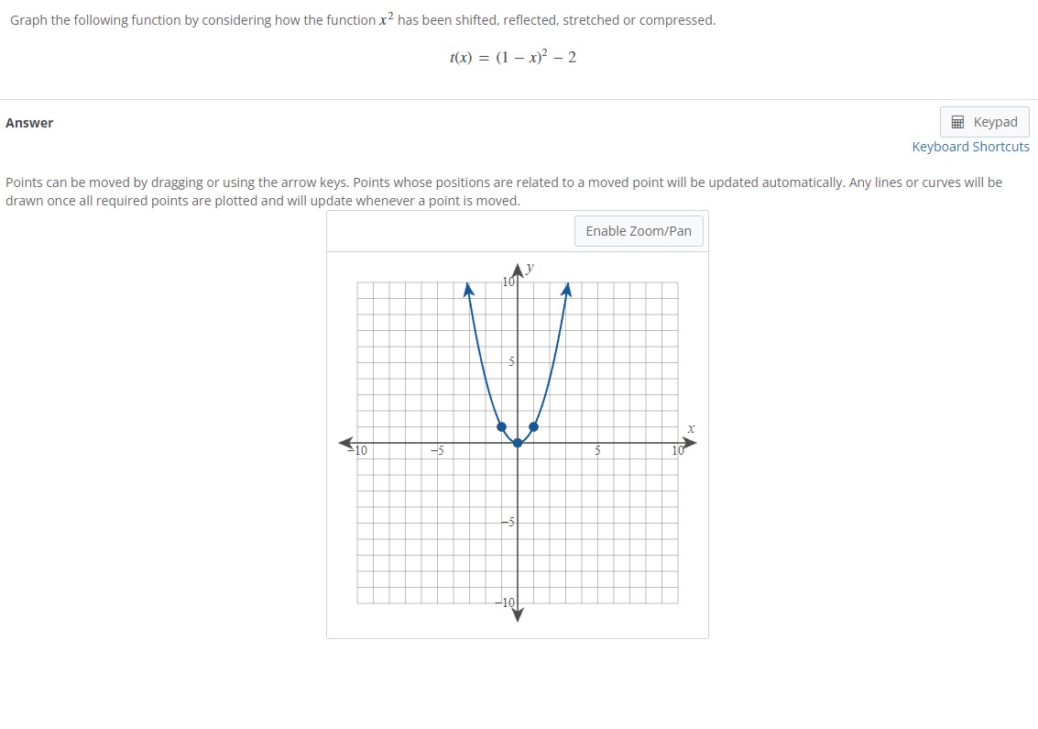Open the Keypad panel
Image resolution: width=1038 pixels, height=729 pixels.
(x=984, y=121)
